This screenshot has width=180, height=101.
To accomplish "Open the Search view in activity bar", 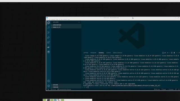I will [x=49, y=27].
